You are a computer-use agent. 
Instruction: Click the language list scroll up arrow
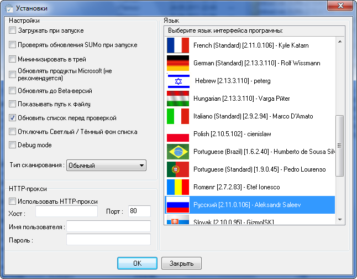[340, 42]
